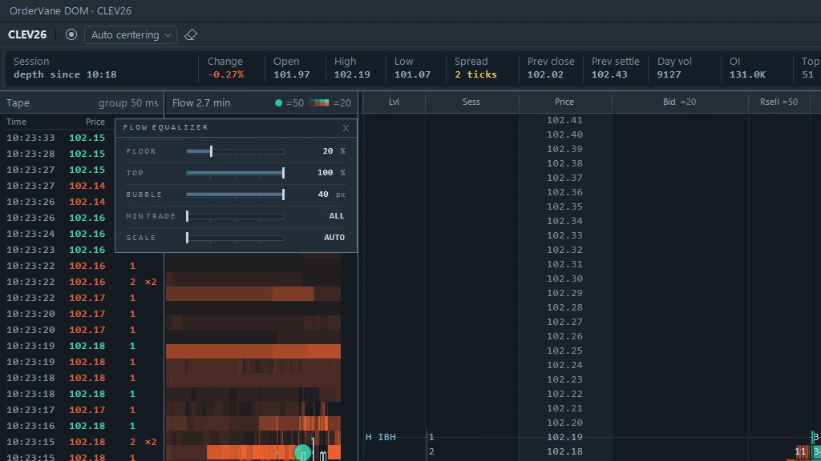Click the record circle icon beside CLEV26

pos(71,34)
